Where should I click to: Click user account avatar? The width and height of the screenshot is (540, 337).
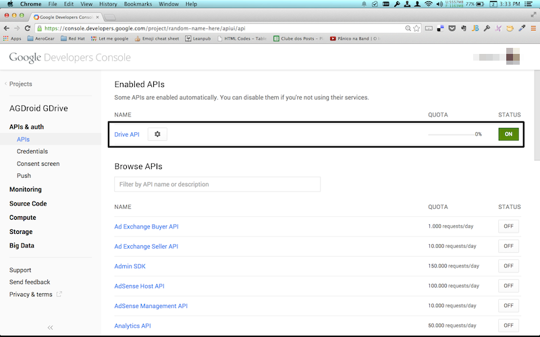(x=512, y=57)
